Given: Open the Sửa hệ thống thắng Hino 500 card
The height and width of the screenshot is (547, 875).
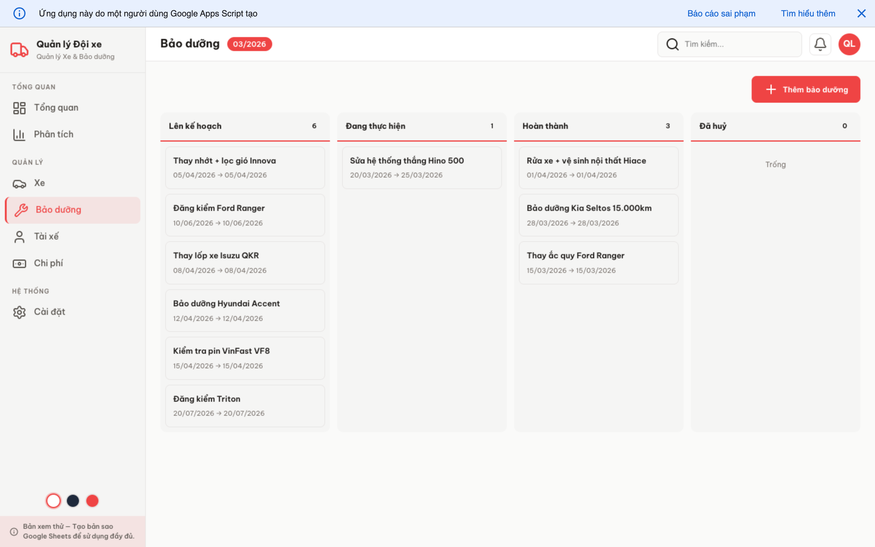Looking at the screenshot, I should (421, 167).
